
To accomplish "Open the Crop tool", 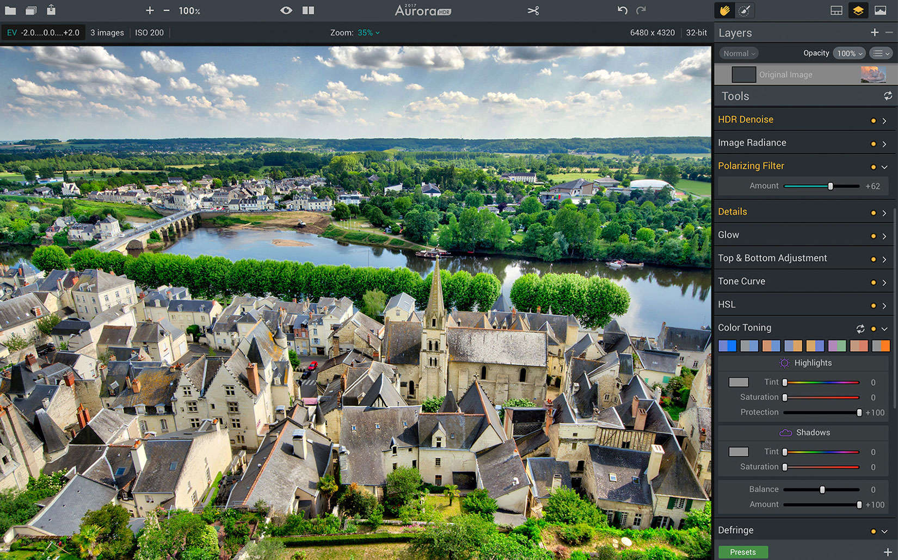I will coord(533,10).
